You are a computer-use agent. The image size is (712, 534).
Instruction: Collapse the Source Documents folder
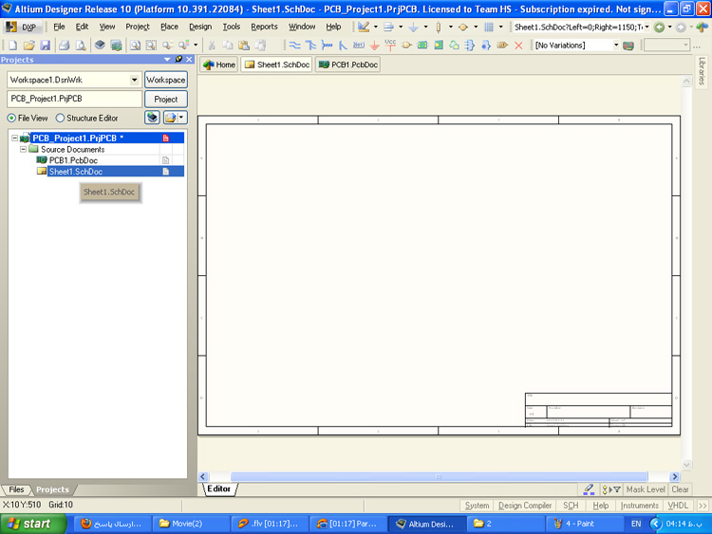[x=24, y=150]
